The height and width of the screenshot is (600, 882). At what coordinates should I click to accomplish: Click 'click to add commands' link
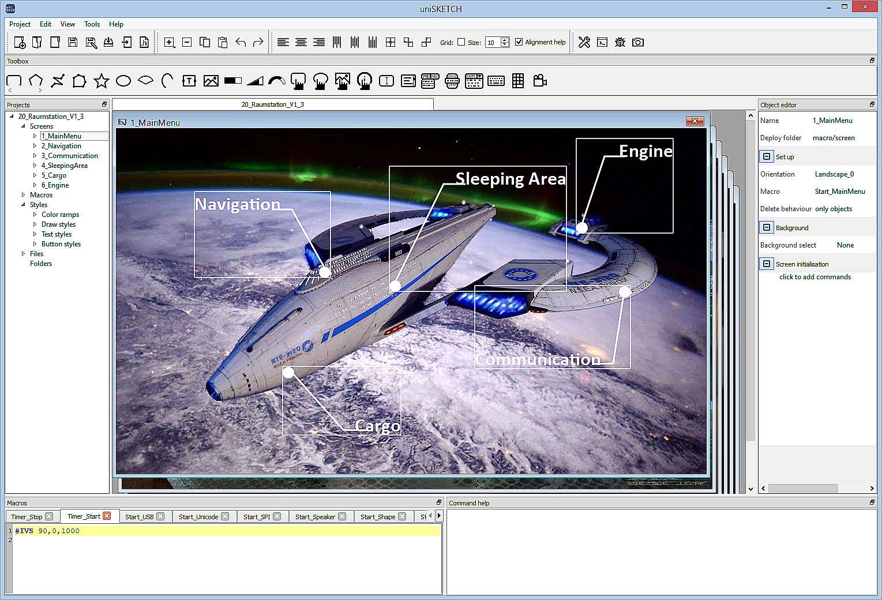[815, 277]
